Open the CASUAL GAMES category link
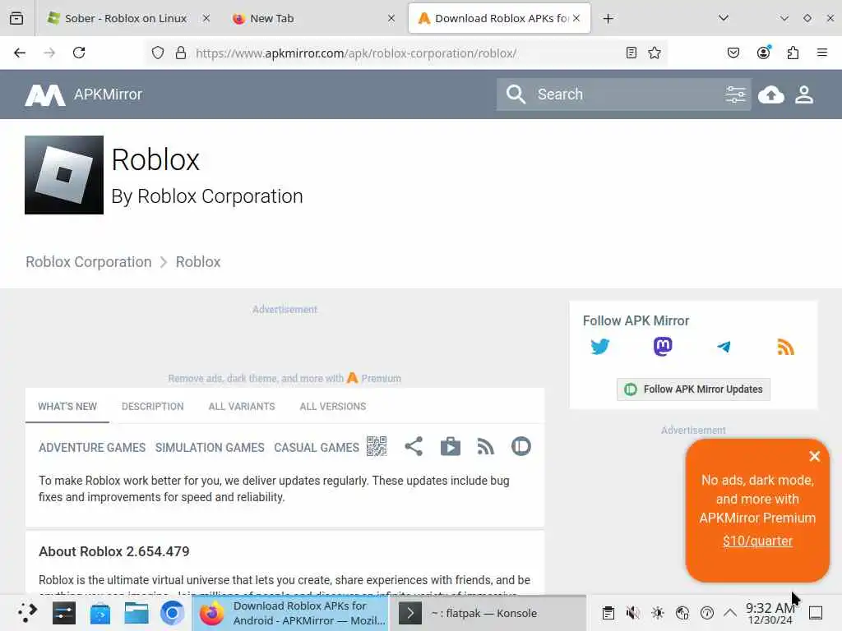842x631 pixels. pyautogui.click(x=317, y=448)
